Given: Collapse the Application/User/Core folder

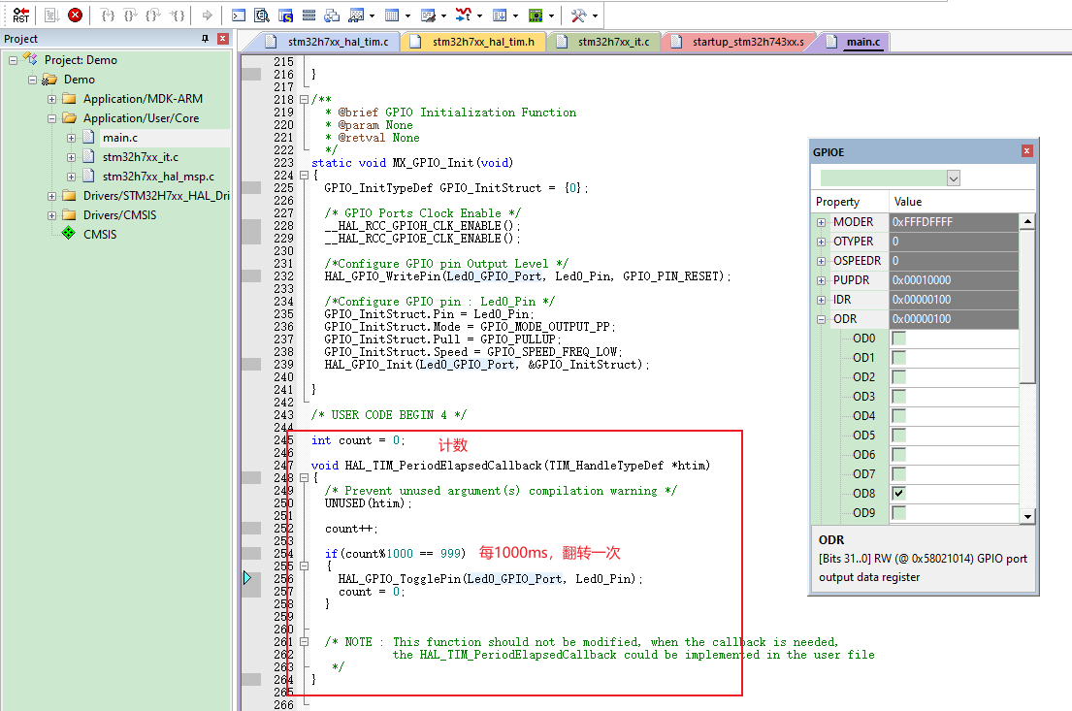Looking at the screenshot, I should [52, 118].
